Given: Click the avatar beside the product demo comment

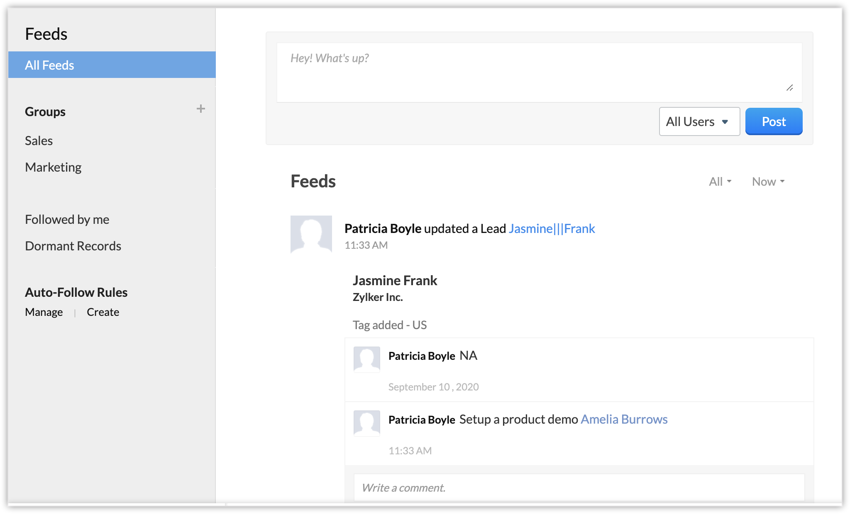Looking at the screenshot, I should pos(366,423).
